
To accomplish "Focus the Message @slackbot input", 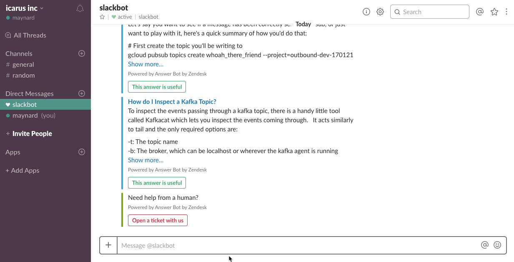I will (298, 245).
